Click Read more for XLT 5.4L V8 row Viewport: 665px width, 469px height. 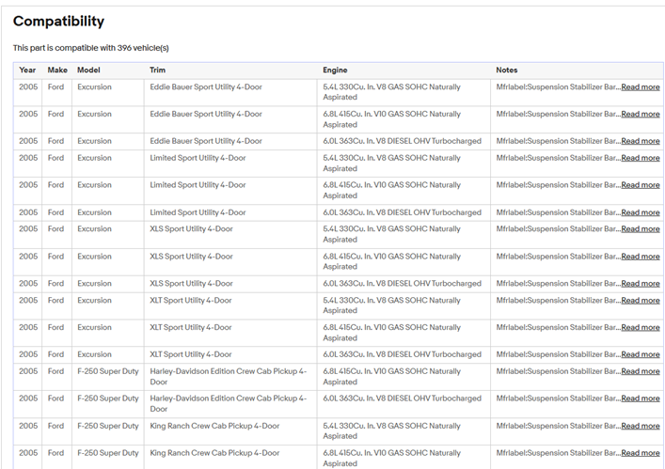(640, 301)
